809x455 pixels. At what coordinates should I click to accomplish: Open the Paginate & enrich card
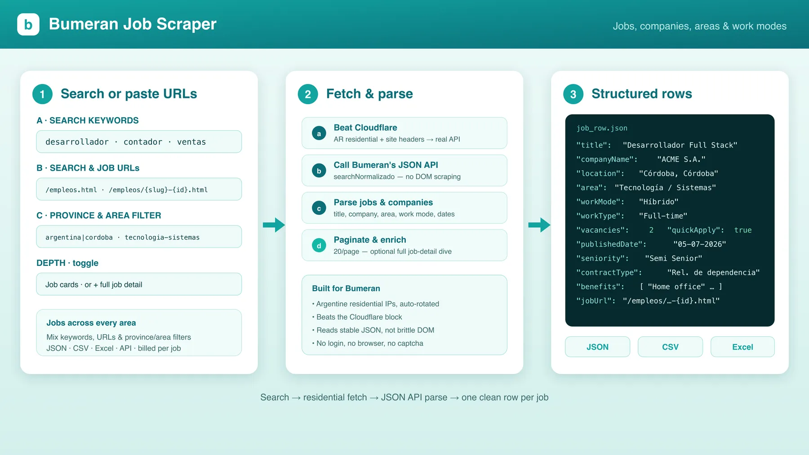pos(404,245)
